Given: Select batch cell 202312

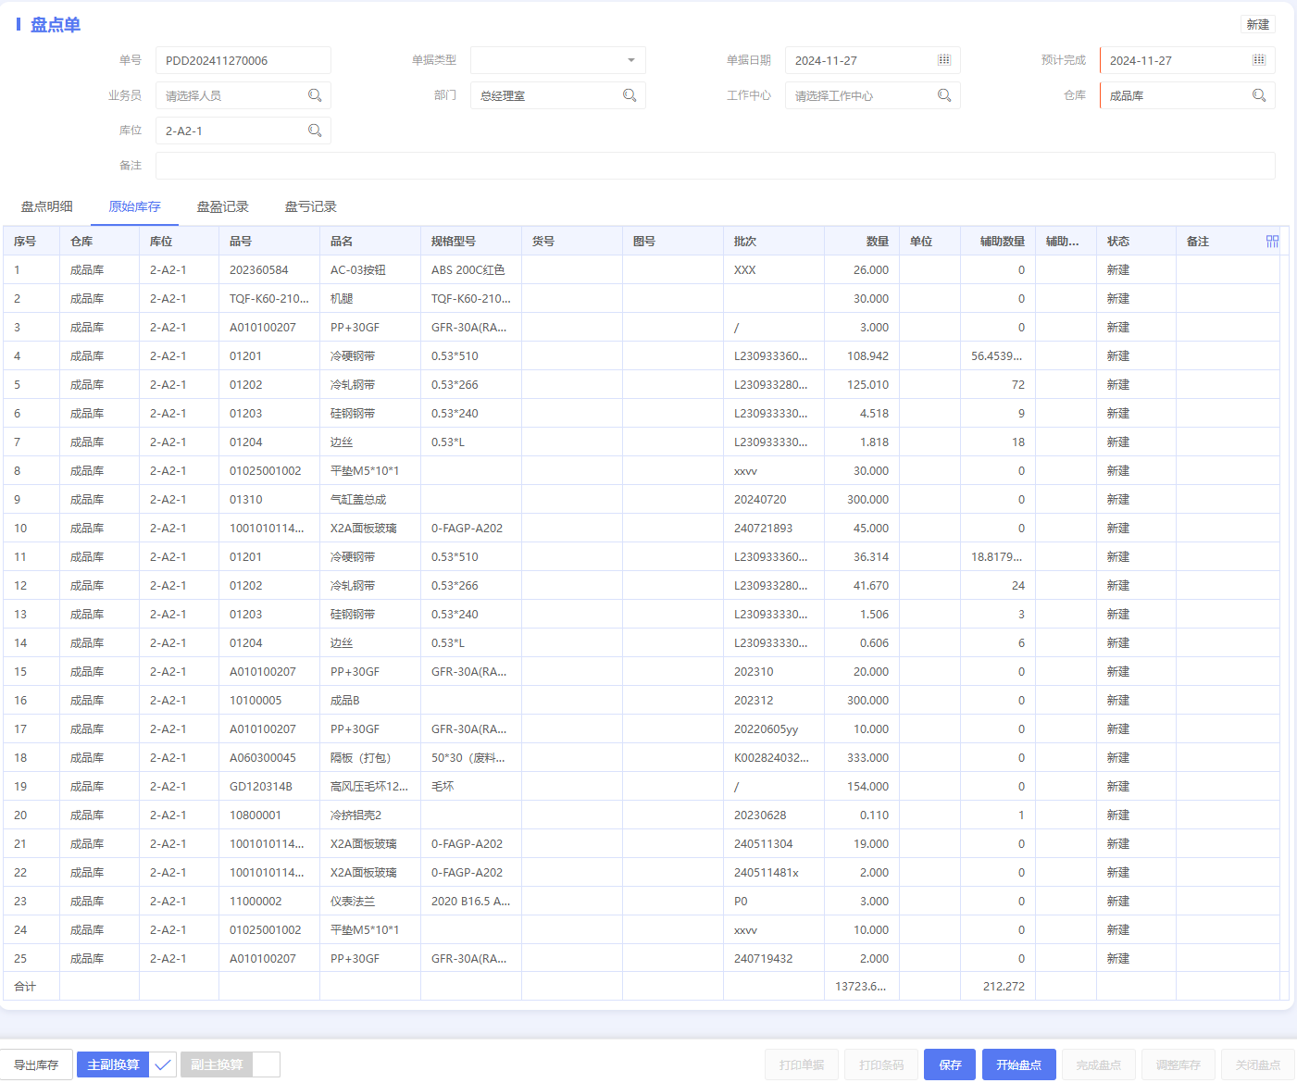Looking at the screenshot, I should click(774, 701).
